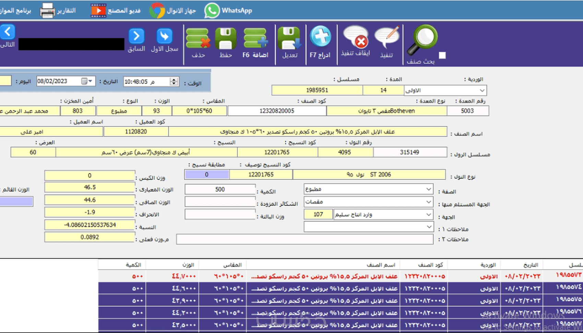Viewport: 583px width, 333px height.
Task: Expand the الجهة المستلم منها dropdown
Action: click(429, 202)
